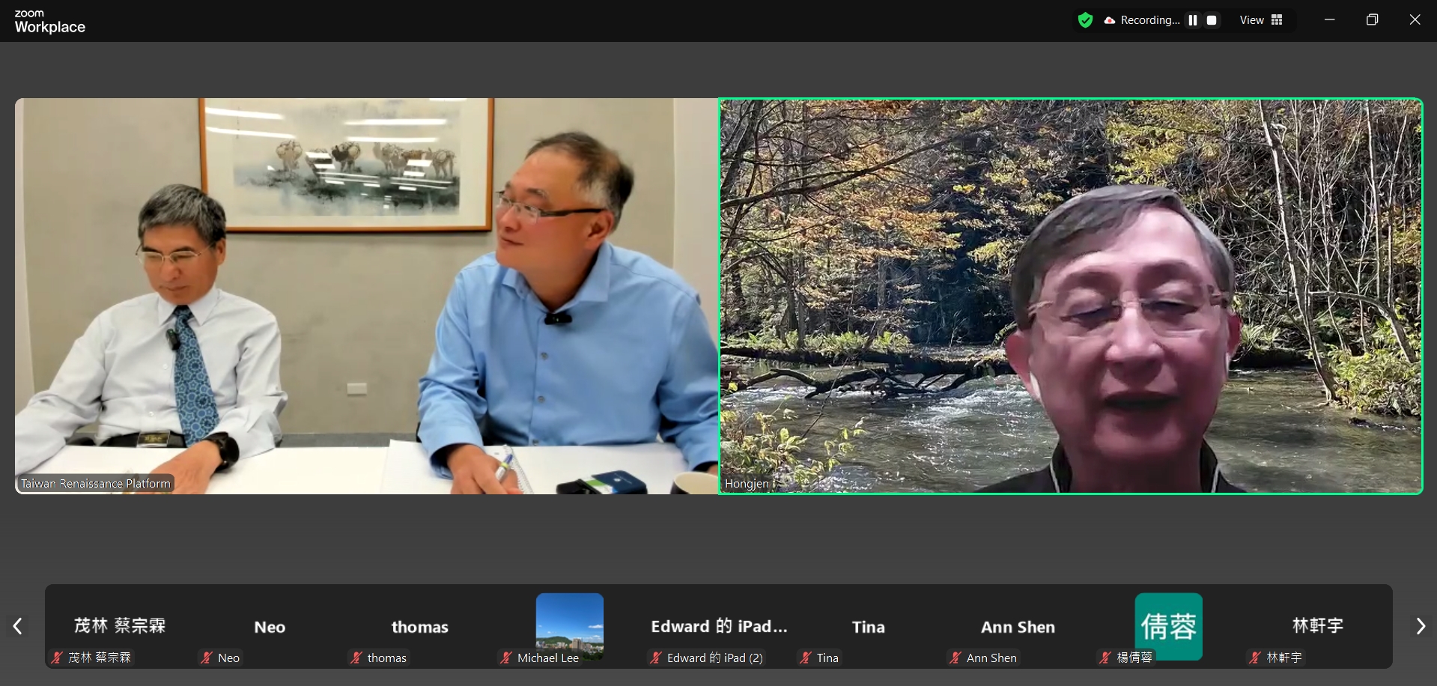Click muted mic icon beside Neo
The height and width of the screenshot is (686, 1437).
coord(207,658)
